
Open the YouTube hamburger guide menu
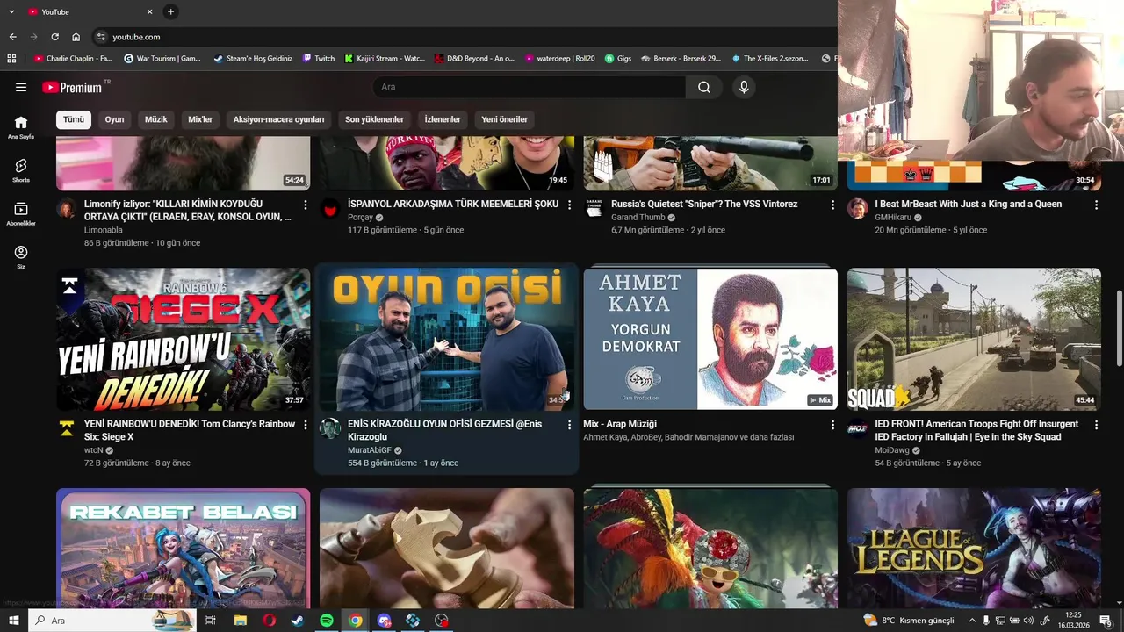[21, 87]
